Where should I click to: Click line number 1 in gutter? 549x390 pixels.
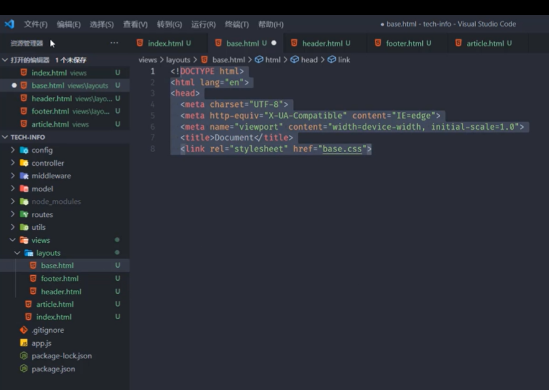153,71
